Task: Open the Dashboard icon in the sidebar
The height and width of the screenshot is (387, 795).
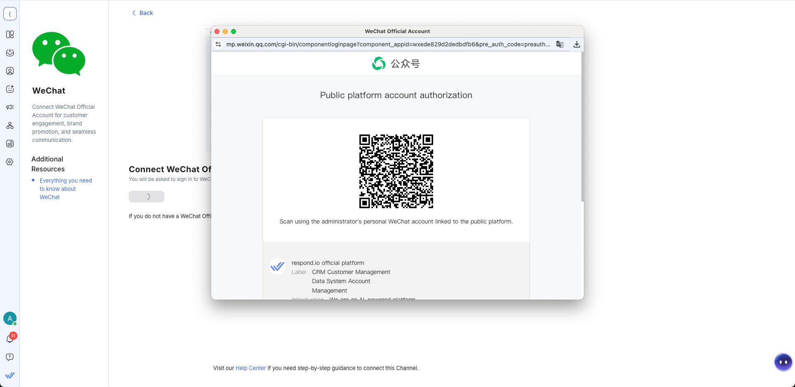Action: pyautogui.click(x=10, y=34)
